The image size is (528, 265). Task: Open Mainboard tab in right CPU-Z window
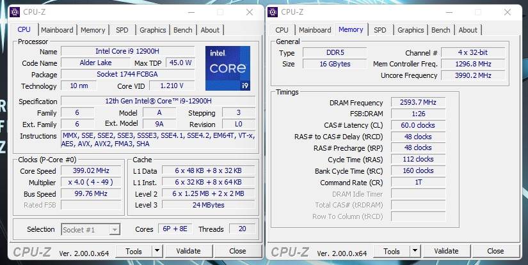click(x=315, y=30)
